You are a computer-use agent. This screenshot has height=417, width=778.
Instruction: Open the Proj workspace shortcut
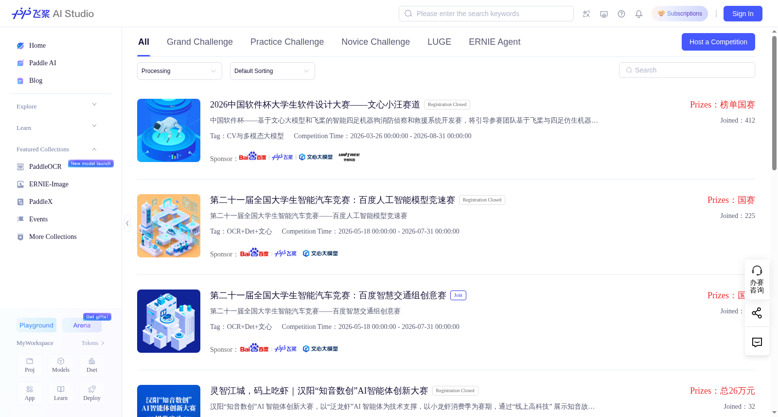click(30, 365)
